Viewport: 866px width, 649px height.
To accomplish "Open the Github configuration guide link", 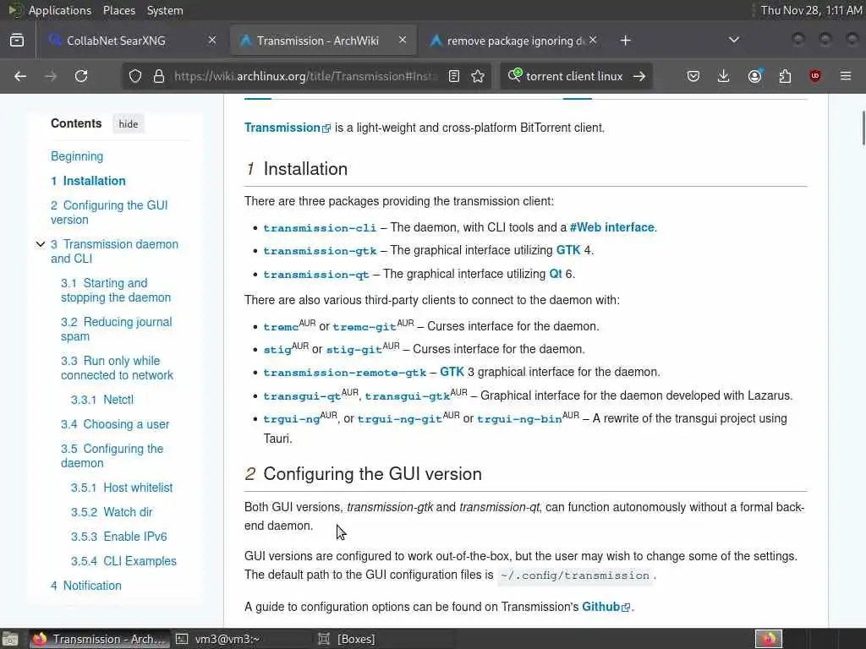I will point(601,607).
